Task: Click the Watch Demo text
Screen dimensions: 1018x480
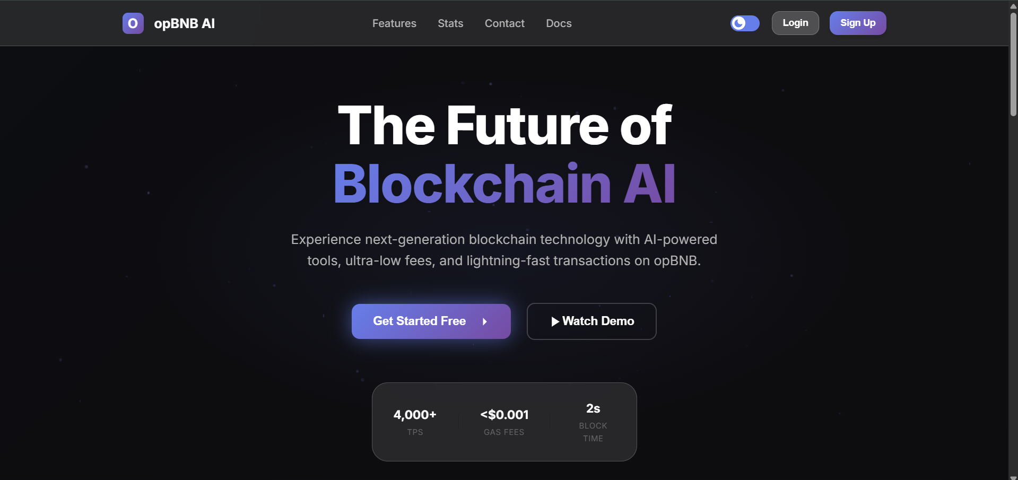Action: click(x=598, y=321)
